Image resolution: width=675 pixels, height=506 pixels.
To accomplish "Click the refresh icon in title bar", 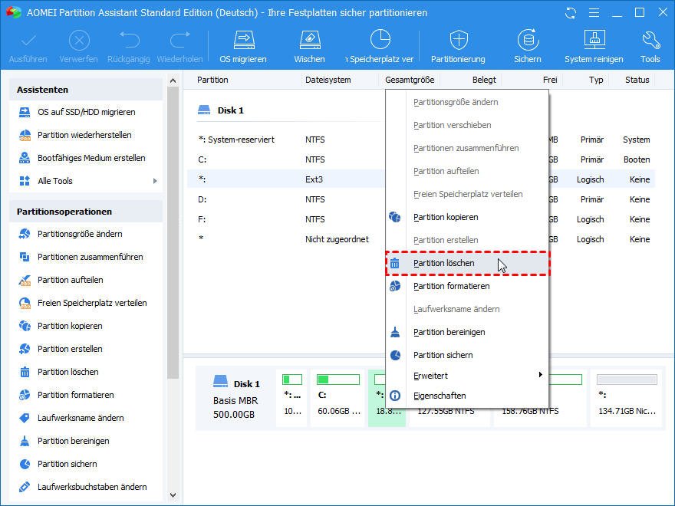I will 571,13.
